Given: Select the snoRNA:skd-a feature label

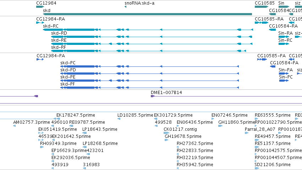Looking at the screenshot, I should [139, 3].
